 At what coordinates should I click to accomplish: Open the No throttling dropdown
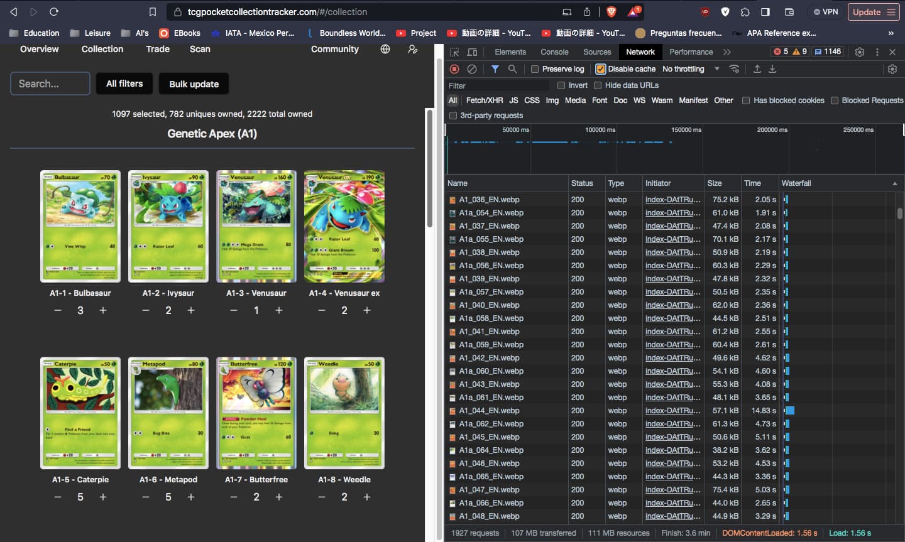pyautogui.click(x=690, y=69)
